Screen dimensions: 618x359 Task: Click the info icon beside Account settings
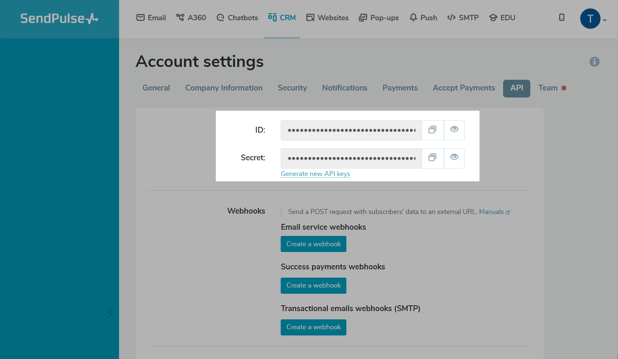pos(594,62)
